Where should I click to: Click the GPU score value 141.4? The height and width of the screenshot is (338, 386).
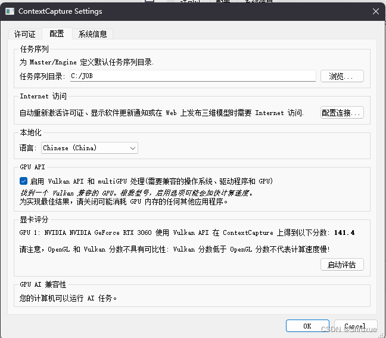(x=344, y=232)
